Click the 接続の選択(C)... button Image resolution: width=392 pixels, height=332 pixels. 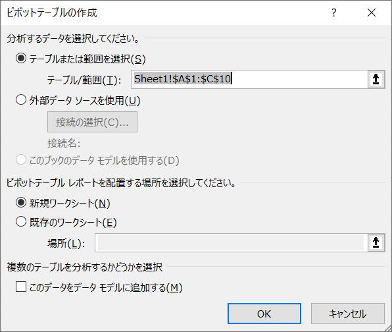pos(92,122)
